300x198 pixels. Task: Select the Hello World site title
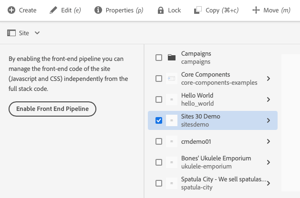click(197, 96)
